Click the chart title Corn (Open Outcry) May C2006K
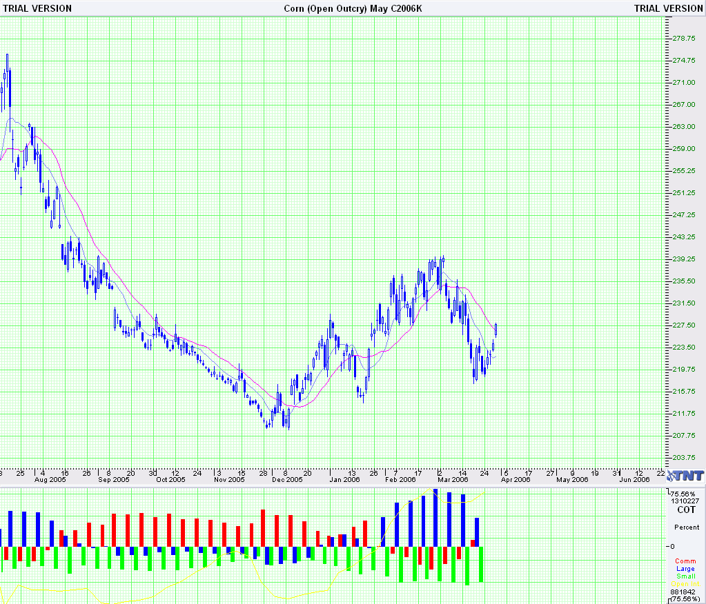Viewport: 706px width, 604px height. click(x=353, y=8)
